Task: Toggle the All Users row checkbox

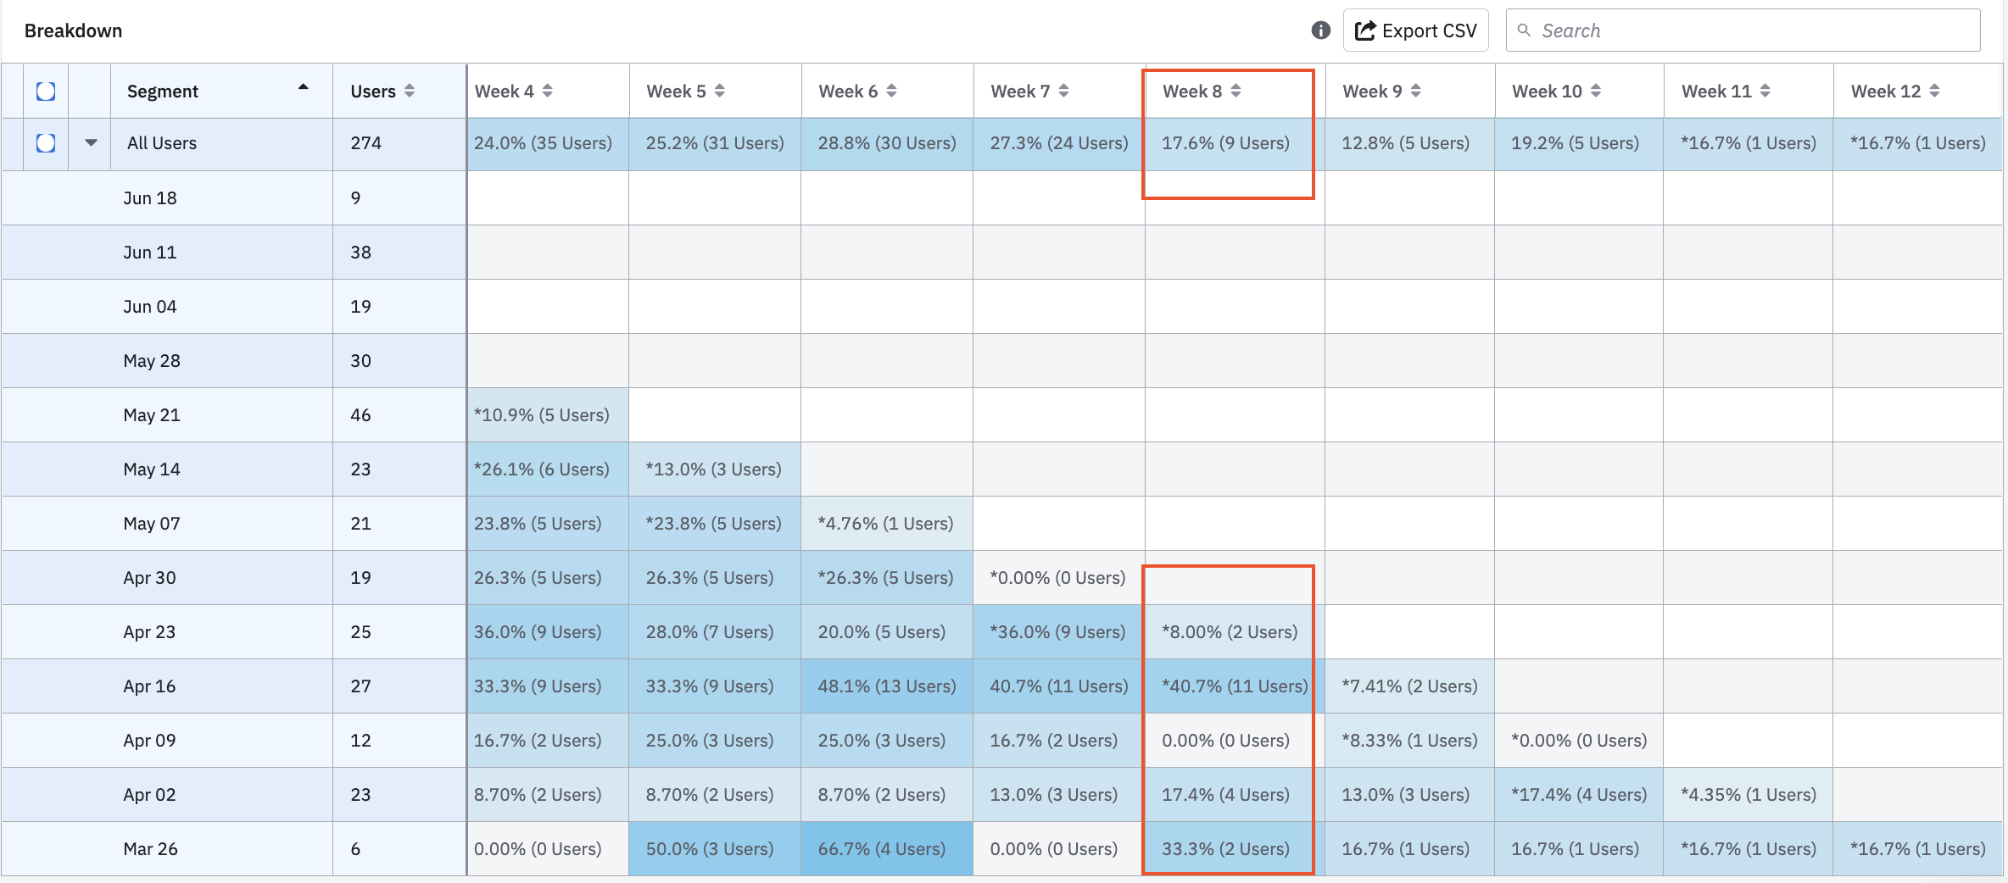Action: click(46, 143)
